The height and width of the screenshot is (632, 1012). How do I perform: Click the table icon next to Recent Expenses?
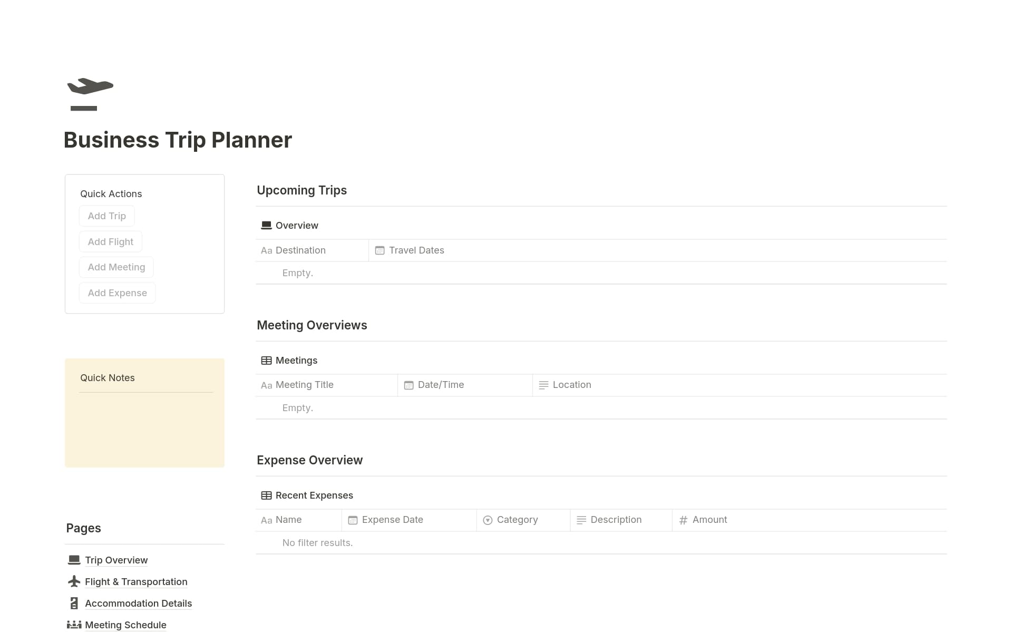tap(266, 495)
